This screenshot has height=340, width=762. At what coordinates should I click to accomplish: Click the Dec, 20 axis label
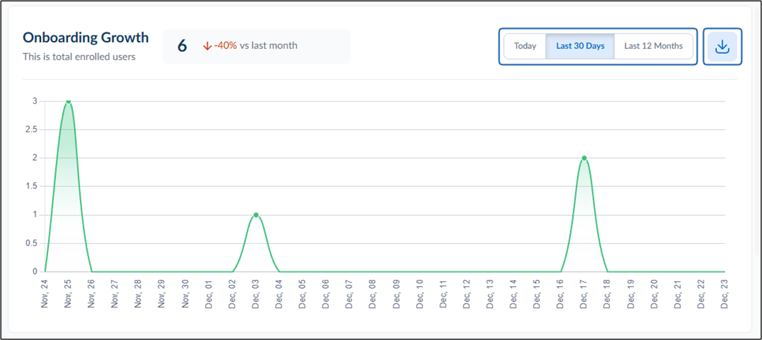[x=654, y=294]
